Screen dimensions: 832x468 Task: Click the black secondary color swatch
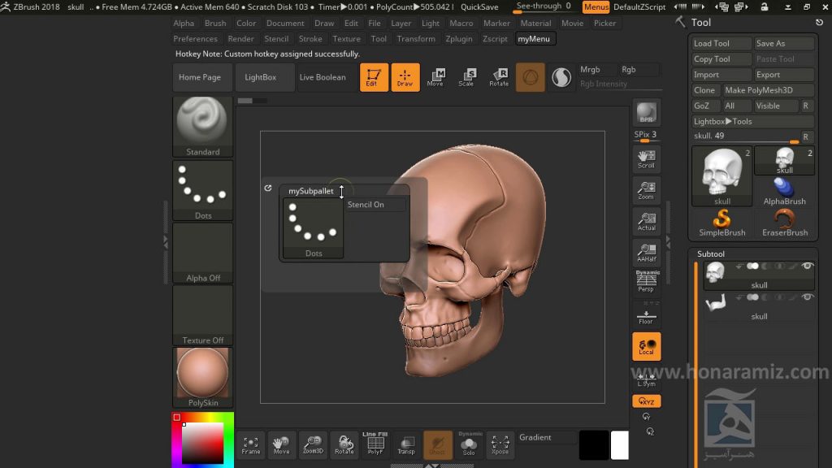click(x=594, y=444)
